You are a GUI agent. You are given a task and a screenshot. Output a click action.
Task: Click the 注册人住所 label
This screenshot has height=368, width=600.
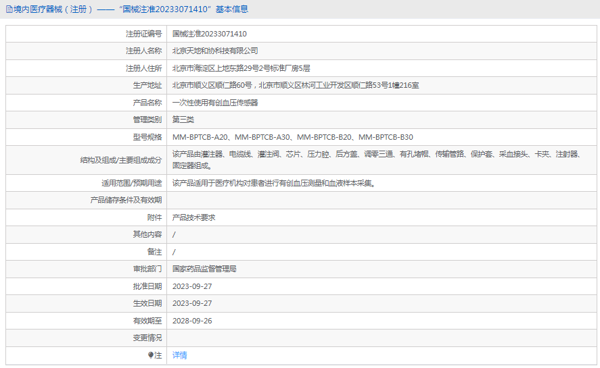point(144,68)
